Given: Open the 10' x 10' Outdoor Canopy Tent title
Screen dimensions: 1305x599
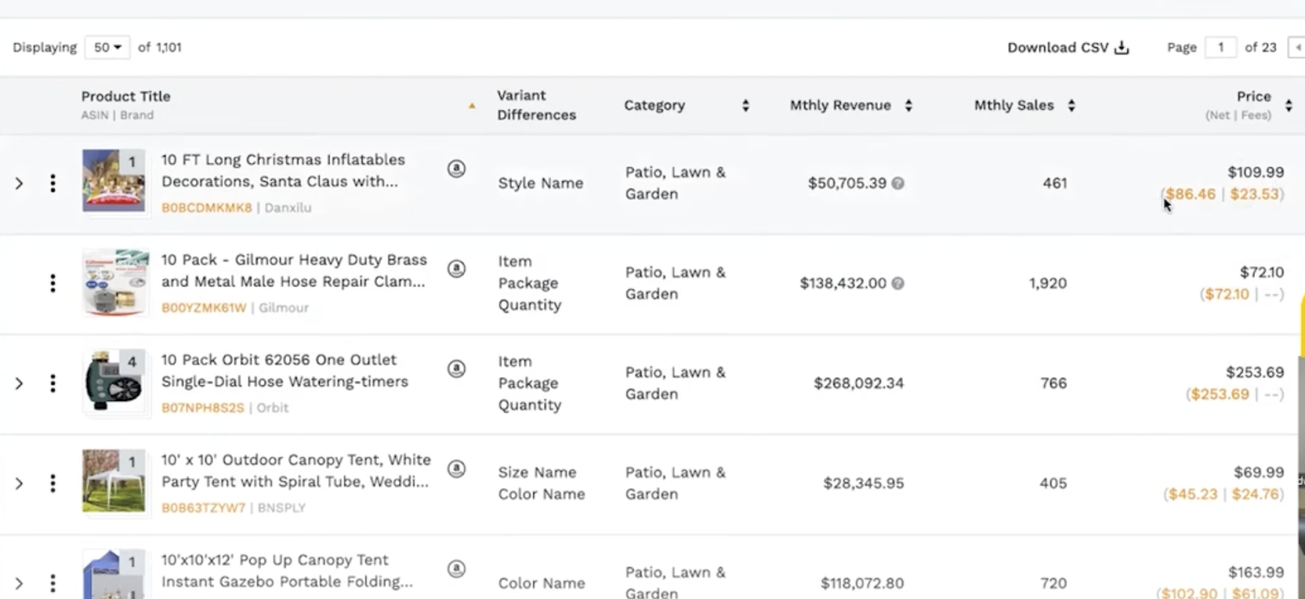Looking at the screenshot, I should tap(296, 471).
